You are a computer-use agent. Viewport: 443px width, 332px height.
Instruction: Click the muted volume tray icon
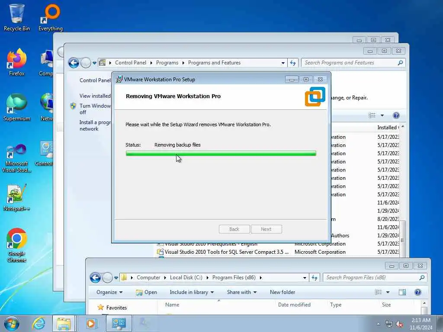click(x=399, y=324)
